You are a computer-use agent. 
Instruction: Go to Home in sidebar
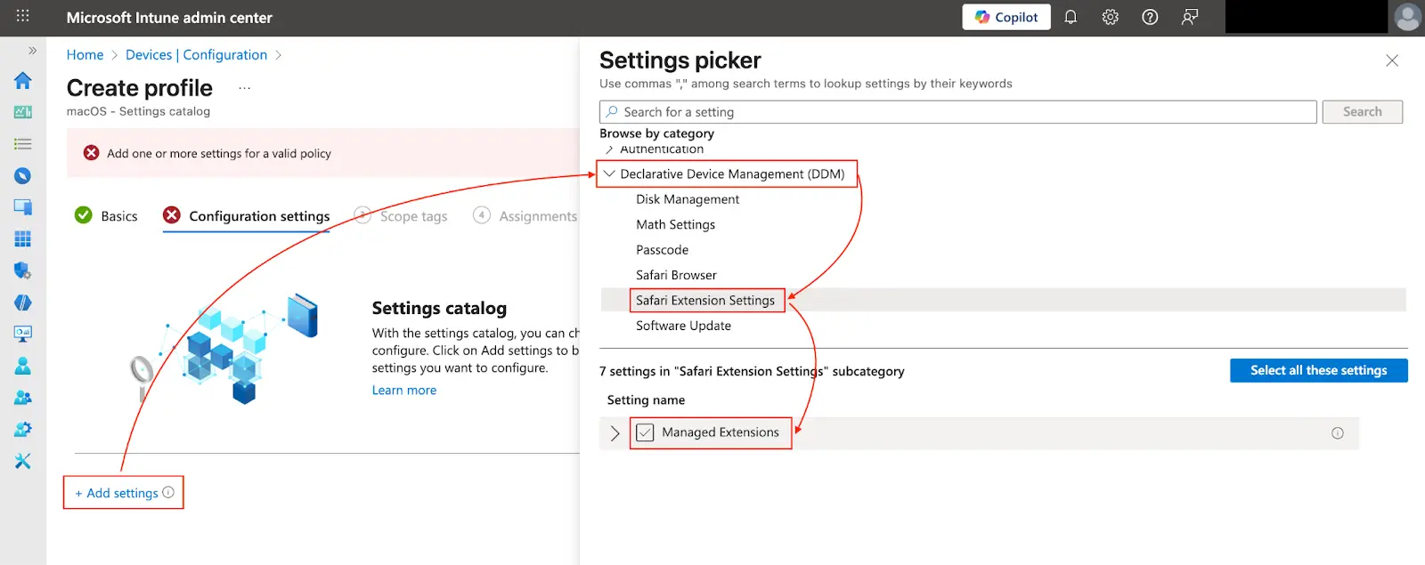[x=23, y=81]
